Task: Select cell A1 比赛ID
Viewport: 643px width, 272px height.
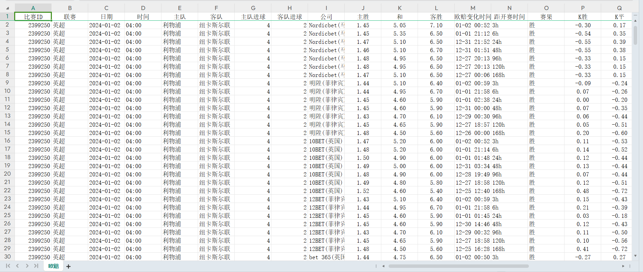Action: pyautogui.click(x=33, y=17)
